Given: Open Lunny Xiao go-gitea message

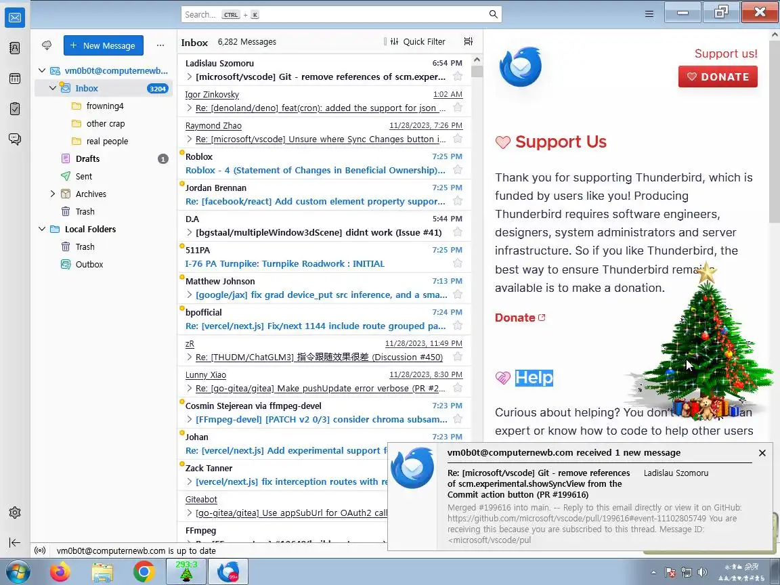Looking at the screenshot, I should [324, 382].
